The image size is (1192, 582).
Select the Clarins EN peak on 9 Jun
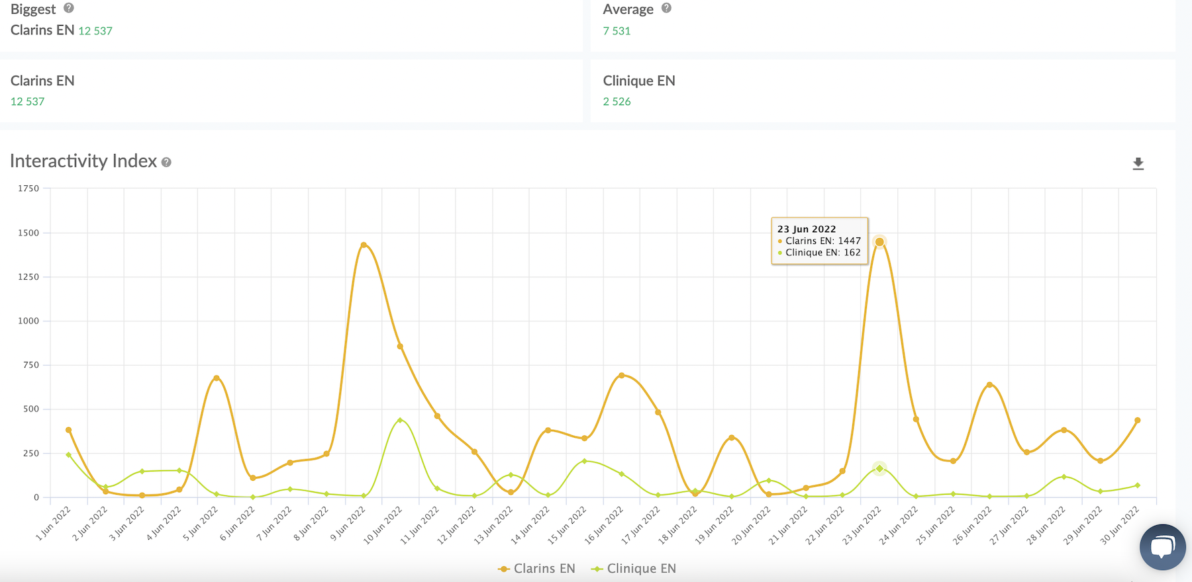364,245
